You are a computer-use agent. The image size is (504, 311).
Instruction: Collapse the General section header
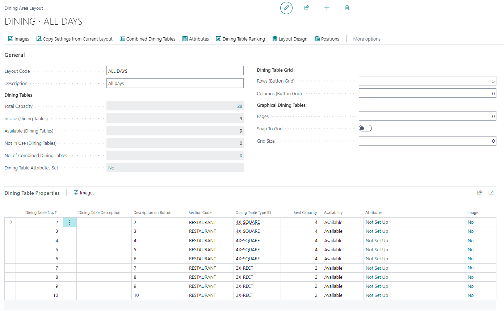15,55
